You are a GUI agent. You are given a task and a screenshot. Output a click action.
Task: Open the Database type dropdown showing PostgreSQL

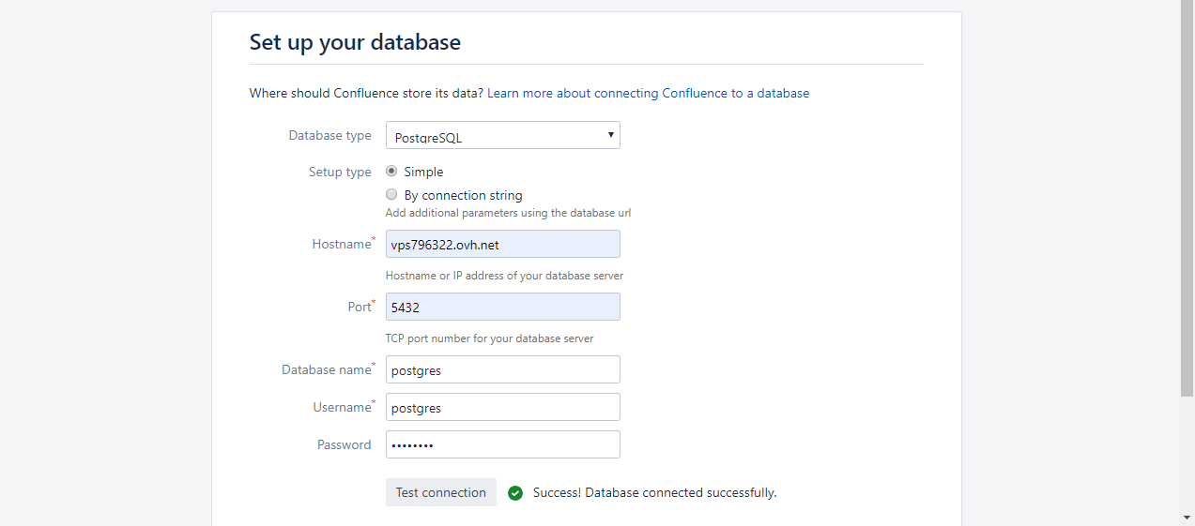[502, 135]
